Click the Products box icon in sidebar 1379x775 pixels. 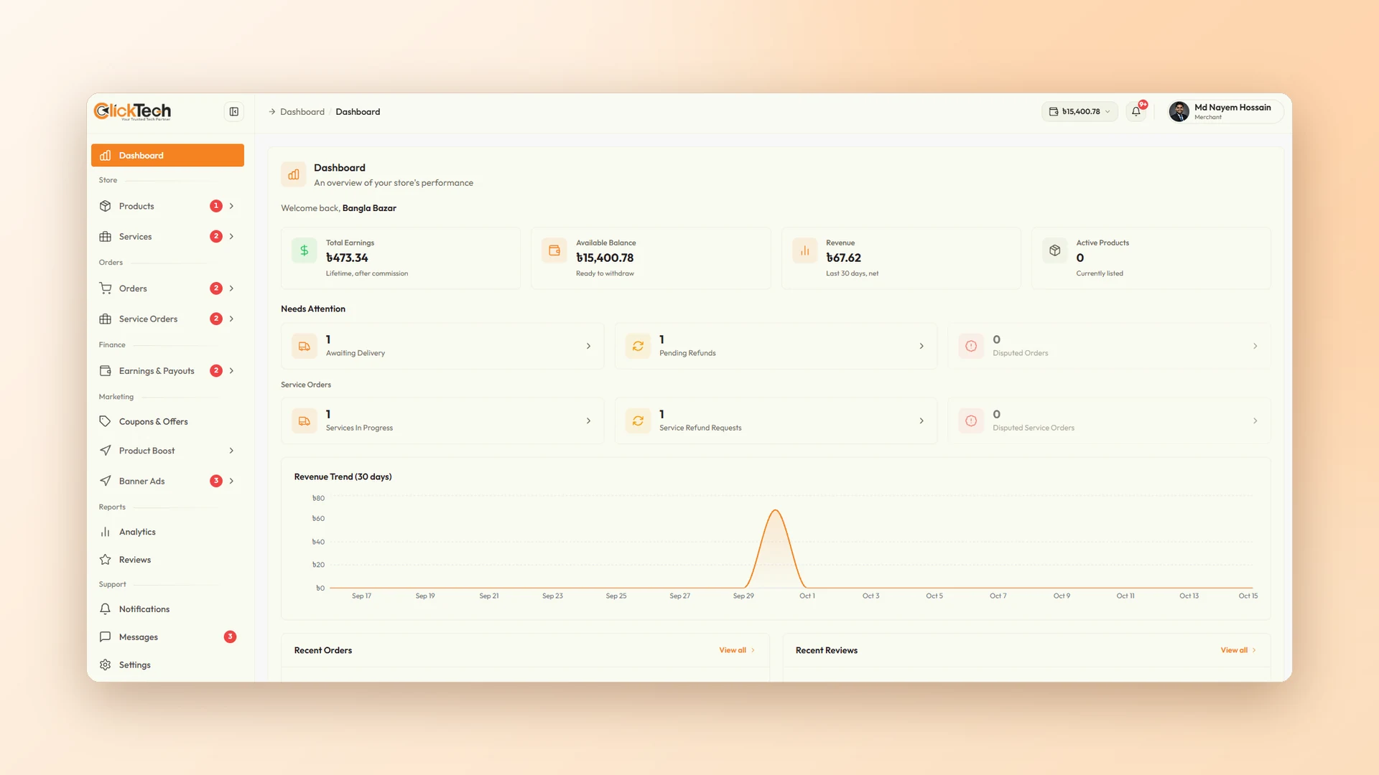pyautogui.click(x=106, y=206)
